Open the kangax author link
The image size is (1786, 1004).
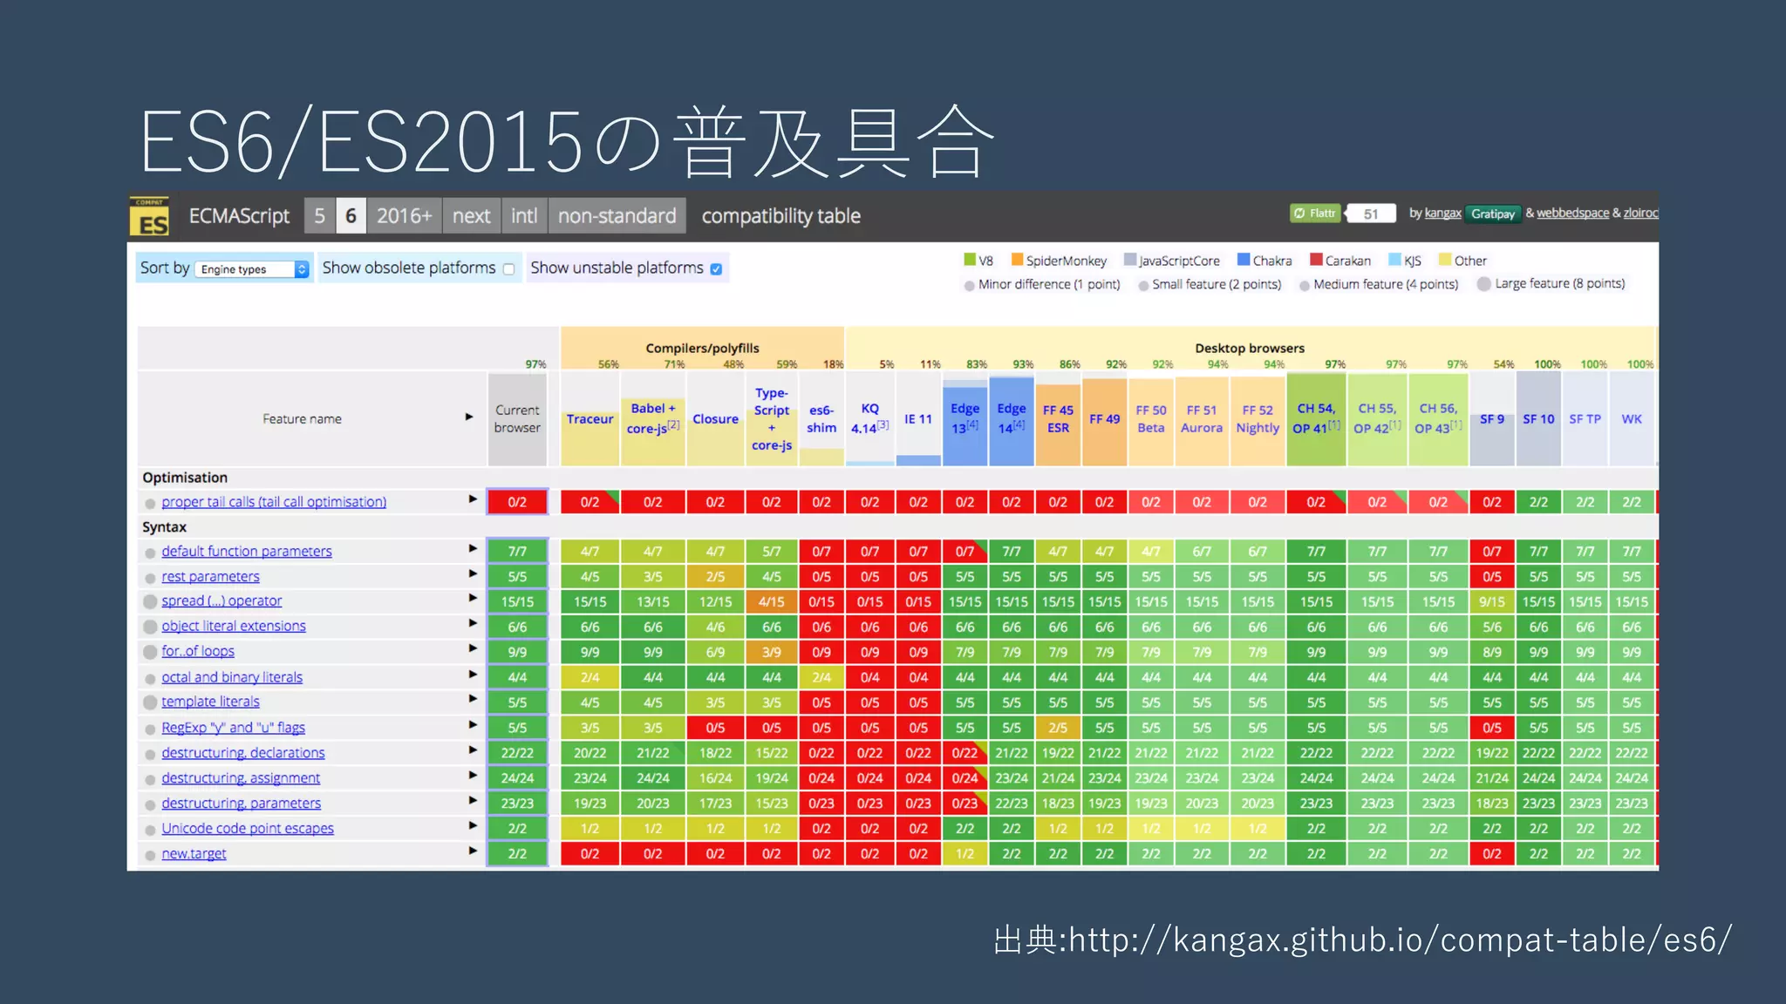click(1442, 213)
